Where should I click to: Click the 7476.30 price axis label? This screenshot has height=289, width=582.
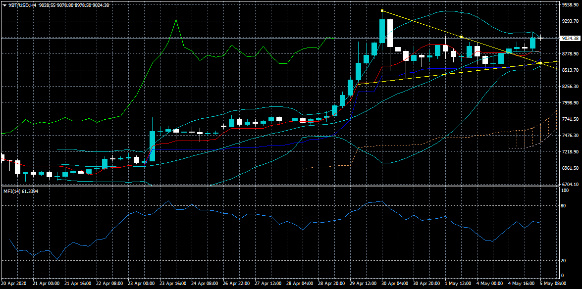tap(571, 136)
